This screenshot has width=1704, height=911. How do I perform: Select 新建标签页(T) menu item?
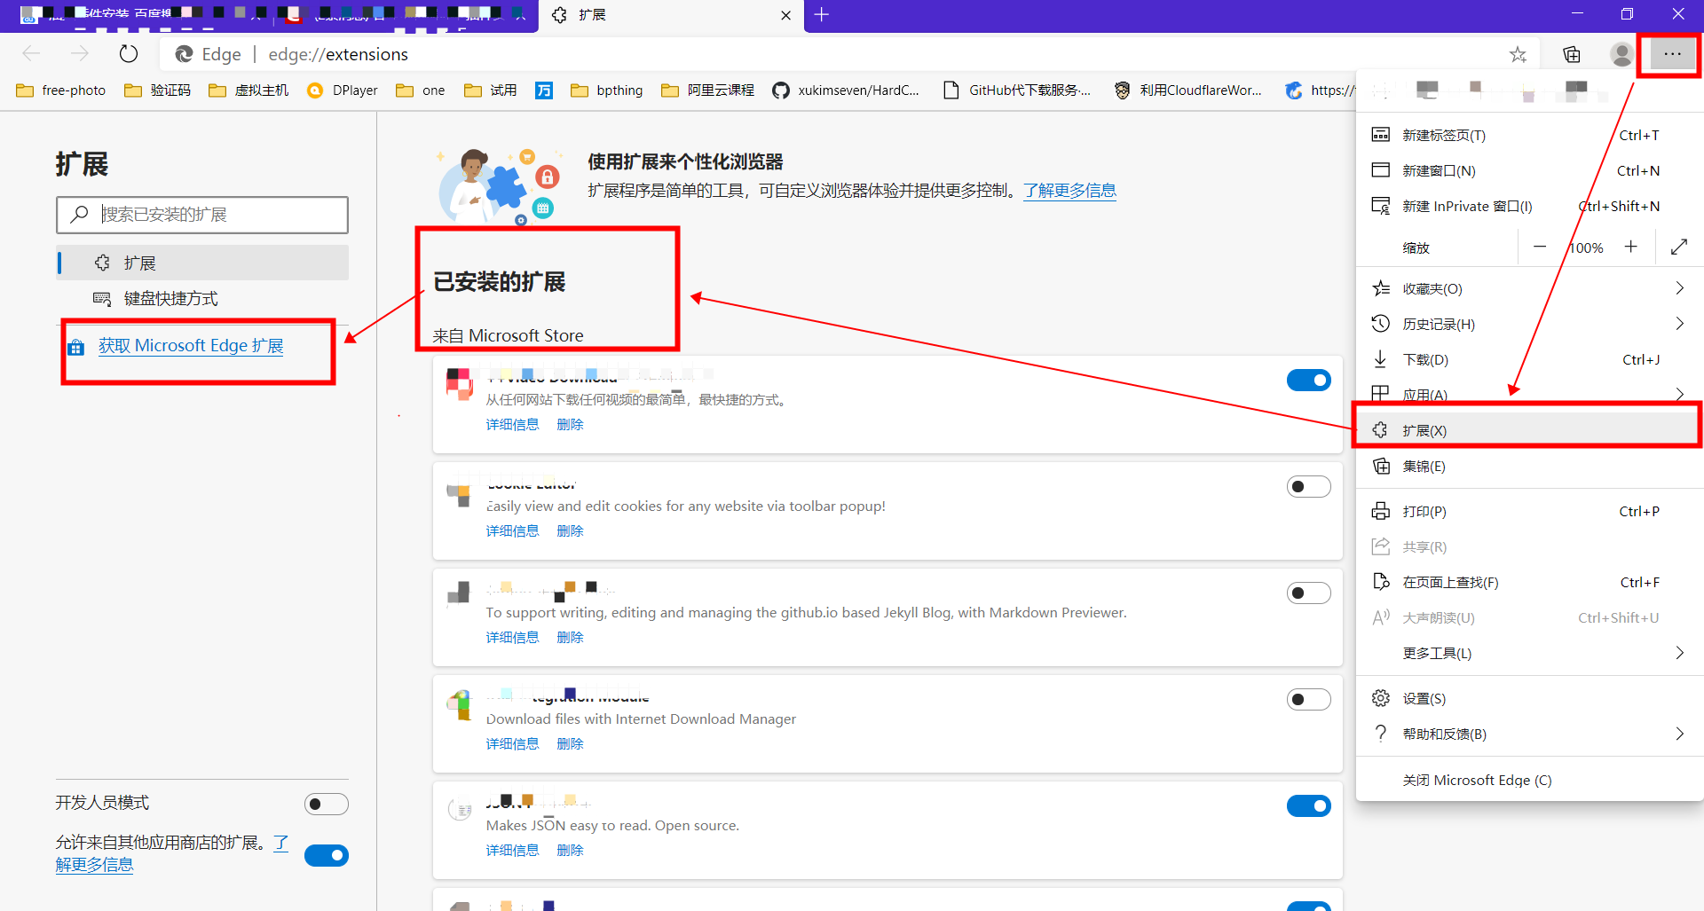1529,136
